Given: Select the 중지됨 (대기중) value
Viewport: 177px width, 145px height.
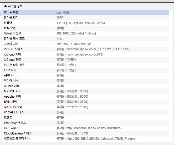Looking at the screenshot, I should tap(66, 60).
